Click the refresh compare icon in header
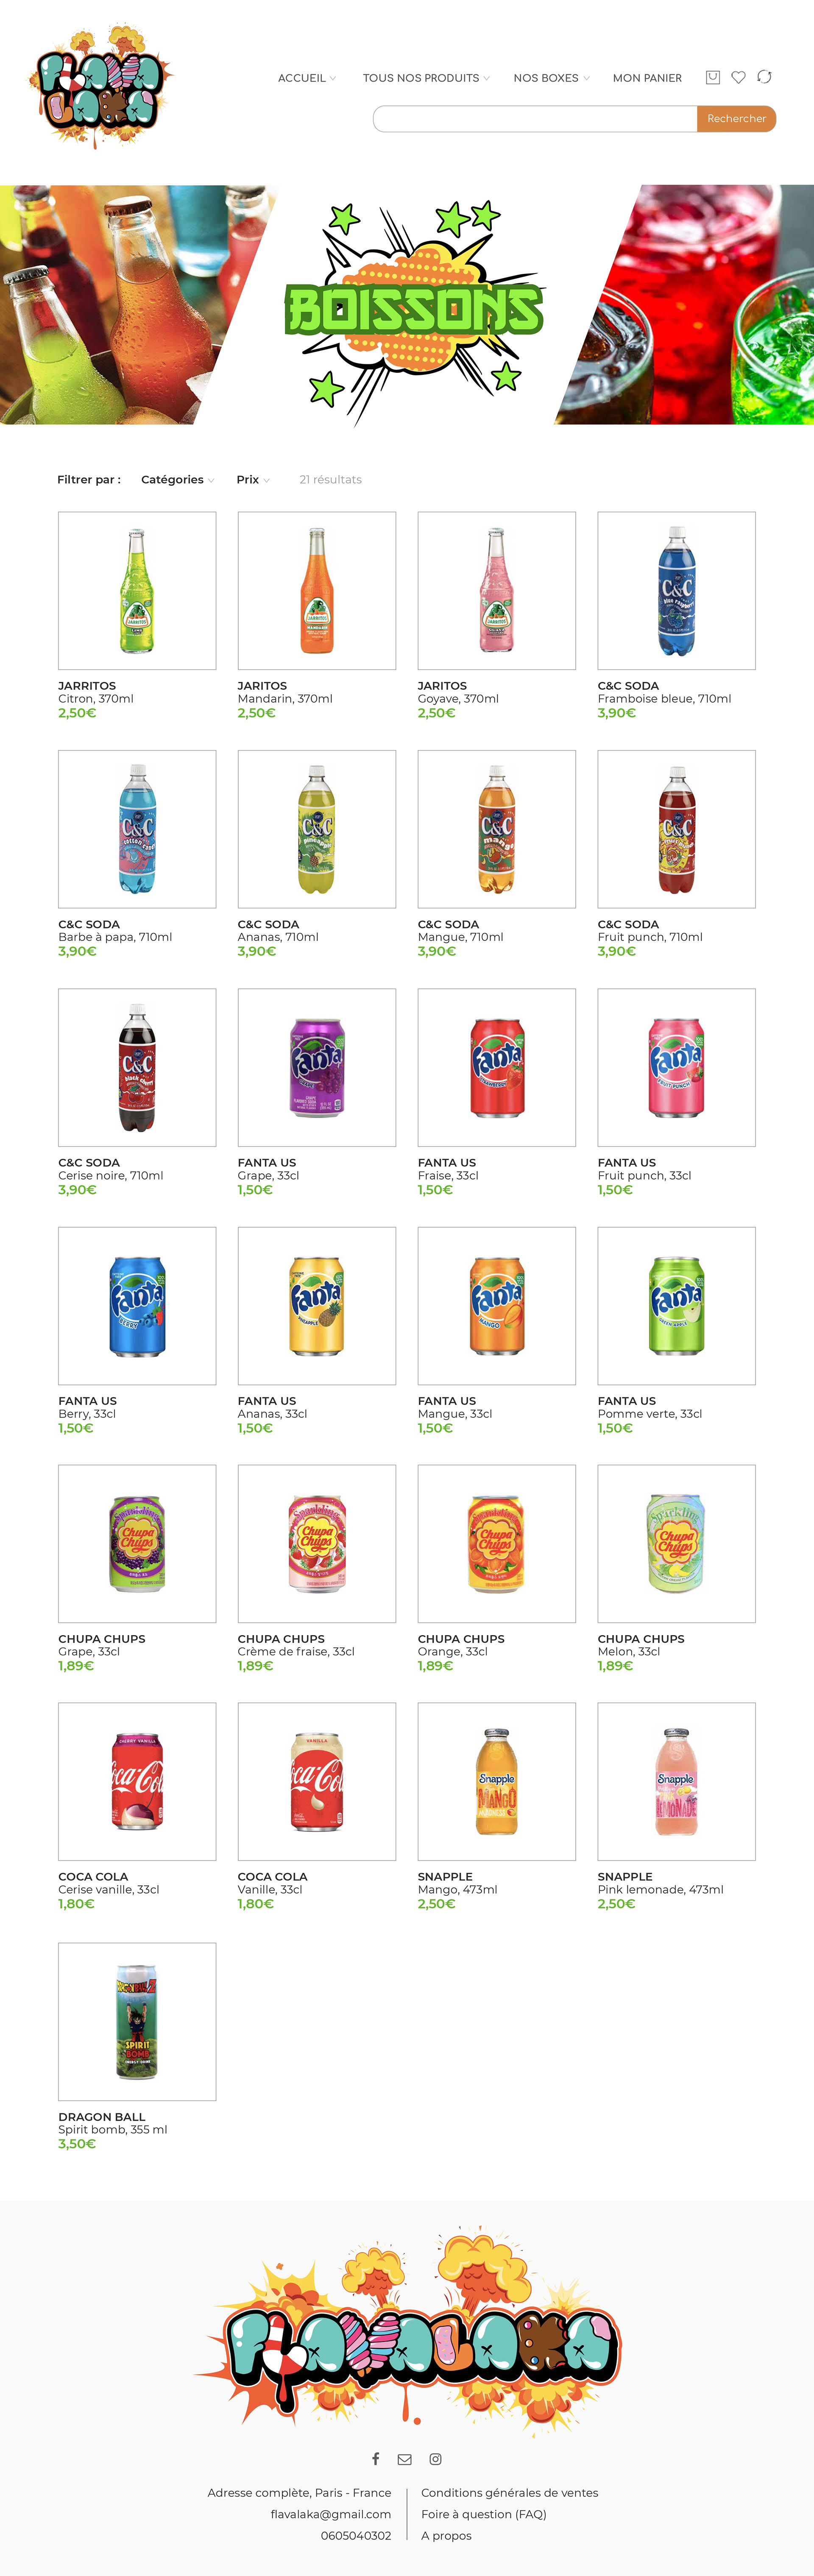The image size is (814, 2576). pyautogui.click(x=764, y=77)
